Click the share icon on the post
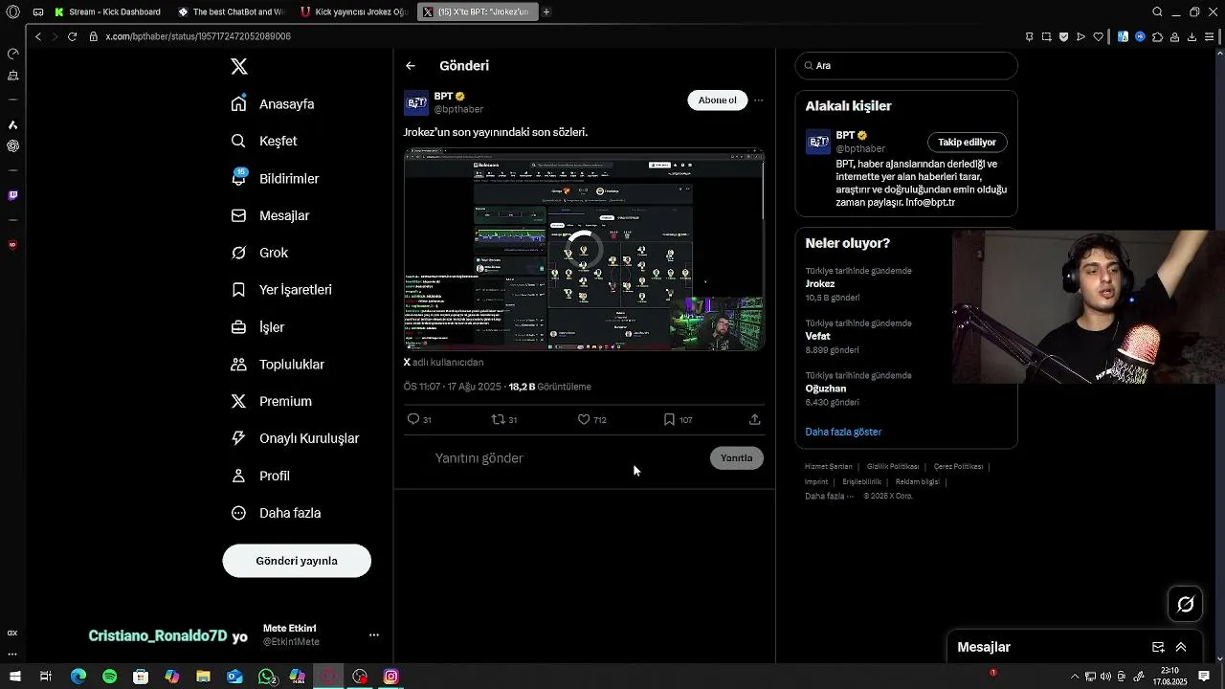 click(x=754, y=419)
